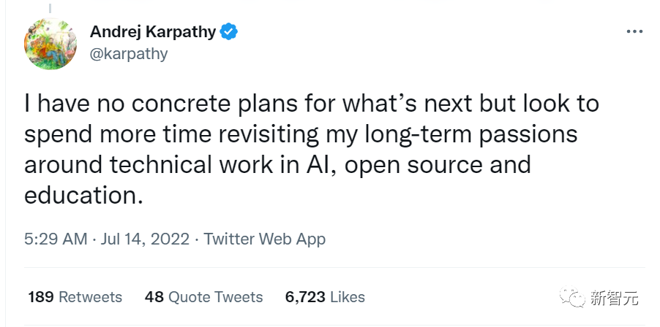
Task: Click the WeChat logo watermark icon
Action: [575, 298]
